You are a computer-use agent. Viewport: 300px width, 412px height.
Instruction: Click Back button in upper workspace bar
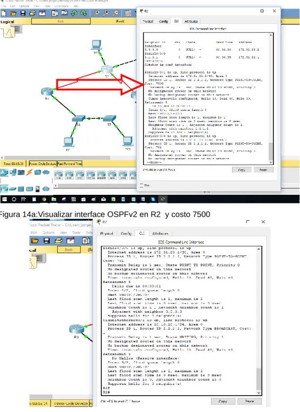pyautogui.click(x=61, y=21)
